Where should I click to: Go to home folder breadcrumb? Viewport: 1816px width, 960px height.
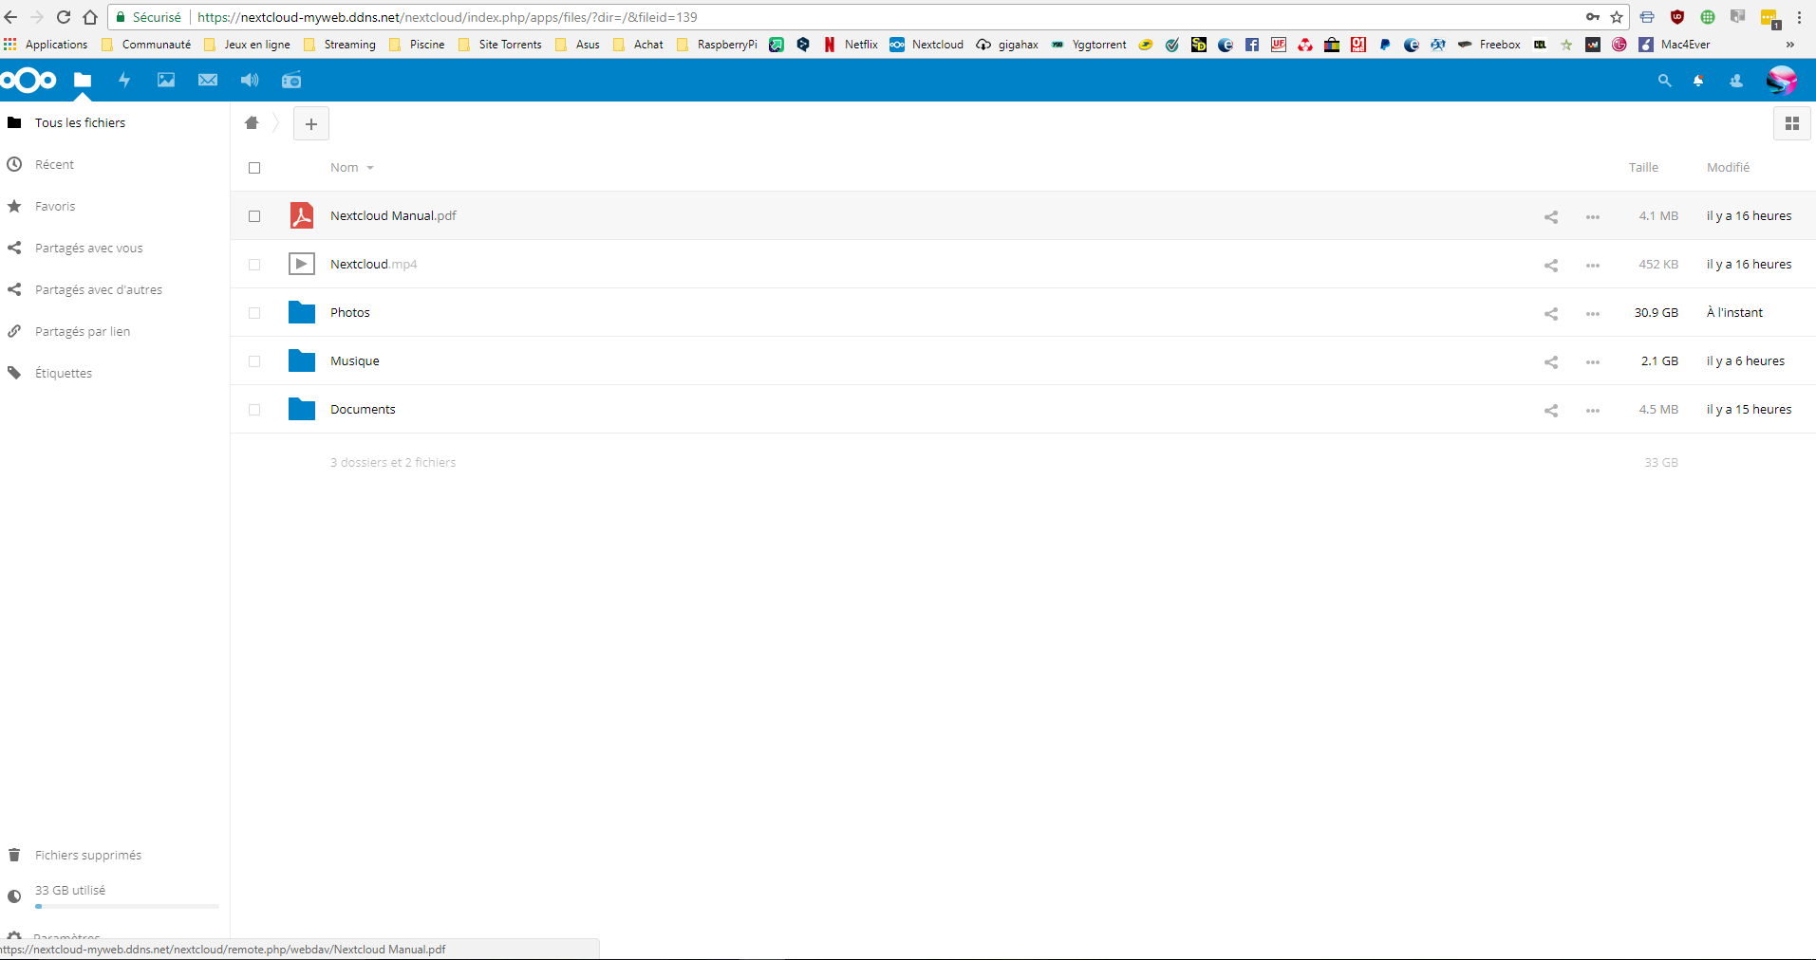[252, 123]
